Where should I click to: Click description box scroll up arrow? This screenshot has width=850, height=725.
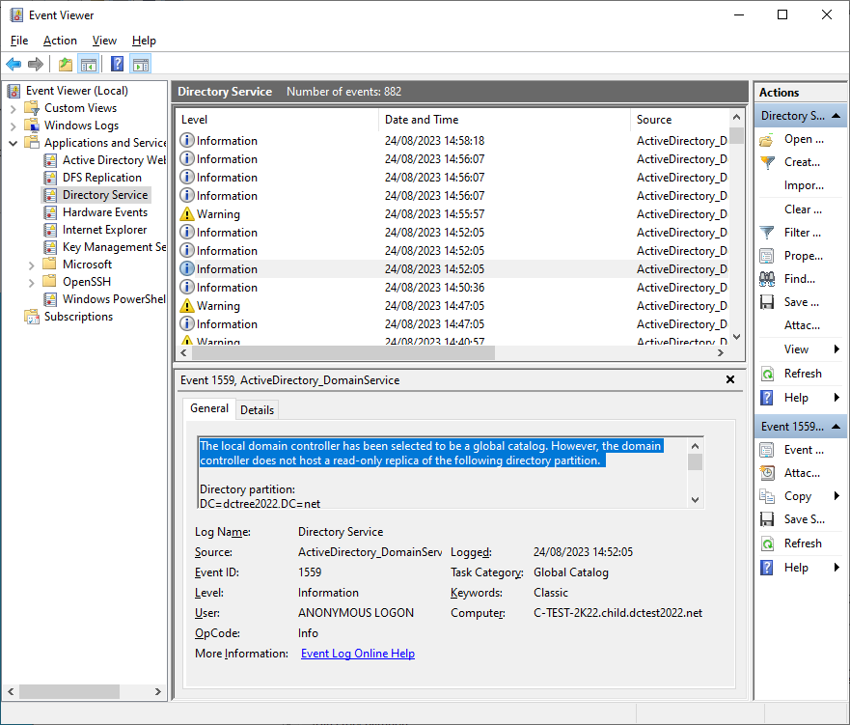(695, 446)
